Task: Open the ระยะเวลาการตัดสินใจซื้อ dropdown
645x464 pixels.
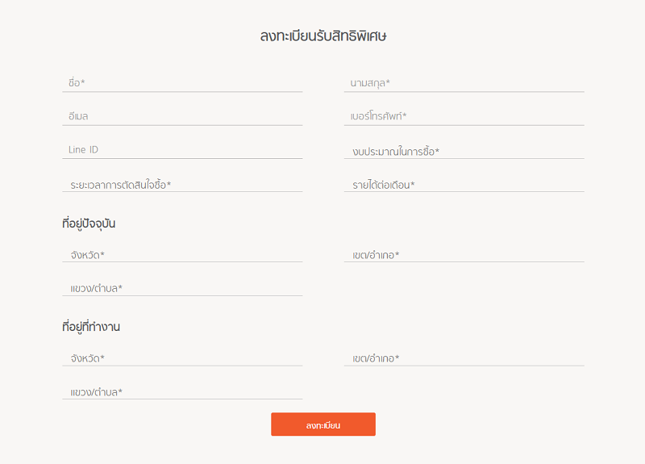Action: tap(182, 185)
